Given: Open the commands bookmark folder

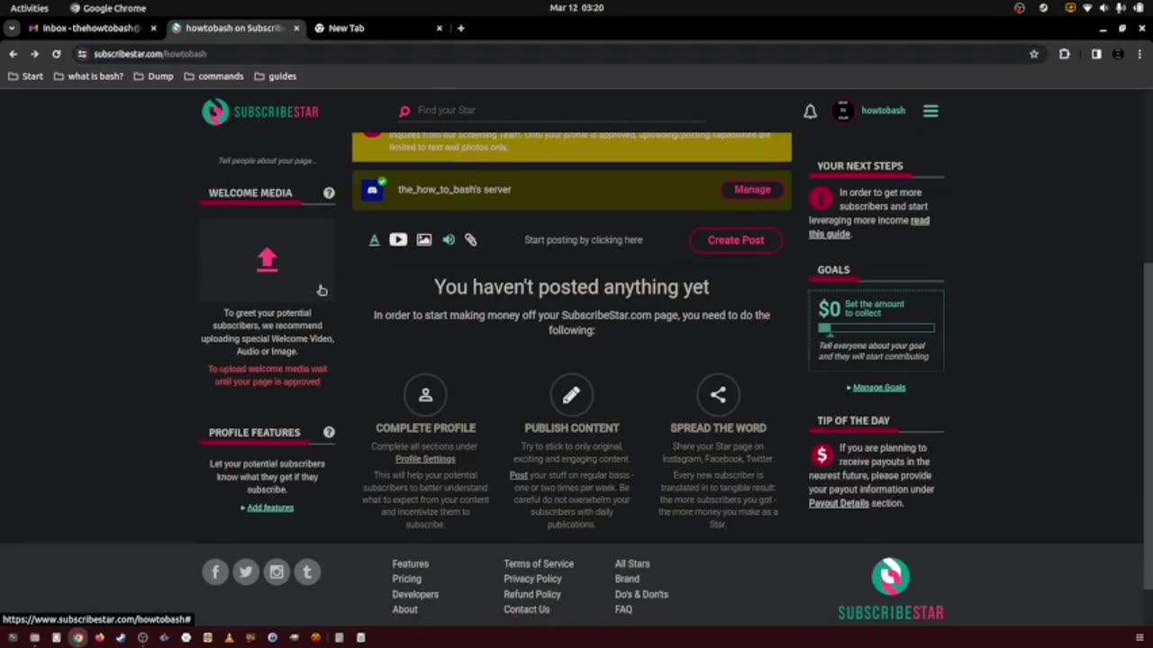Looking at the screenshot, I should click(x=213, y=76).
